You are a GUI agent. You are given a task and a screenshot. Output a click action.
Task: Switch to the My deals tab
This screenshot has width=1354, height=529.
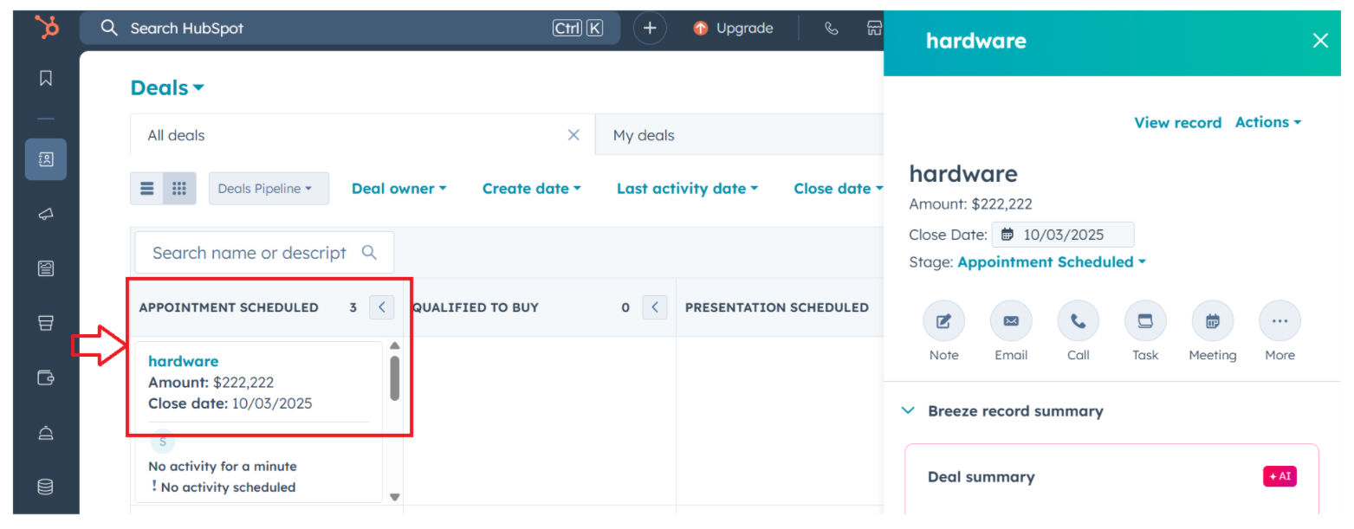click(643, 135)
